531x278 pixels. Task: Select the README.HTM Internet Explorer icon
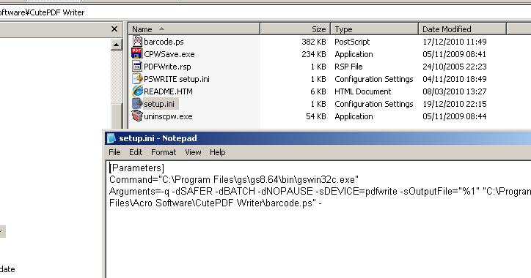click(137, 91)
